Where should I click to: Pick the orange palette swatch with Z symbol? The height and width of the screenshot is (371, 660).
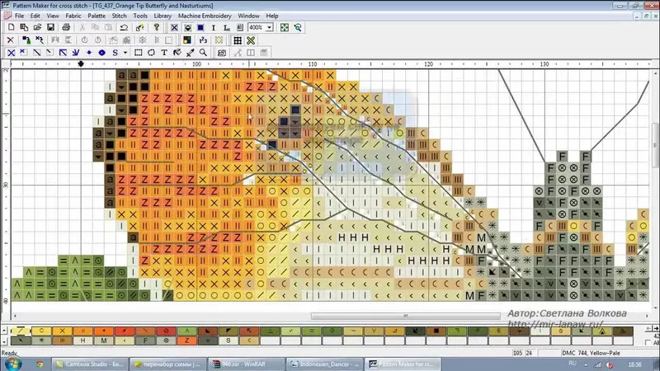(187, 340)
